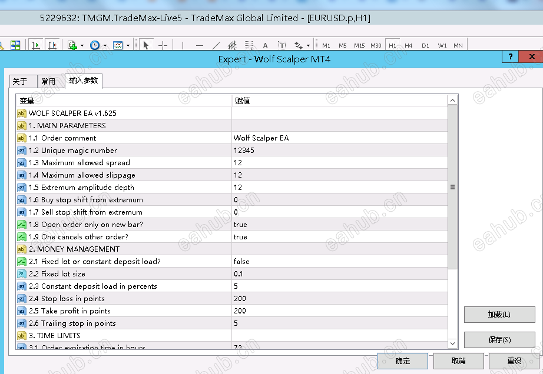Viewport: 543px width, 374px height.
Task: Toggle the Open order only on new bar value
Action: click(x=340, y=224)
